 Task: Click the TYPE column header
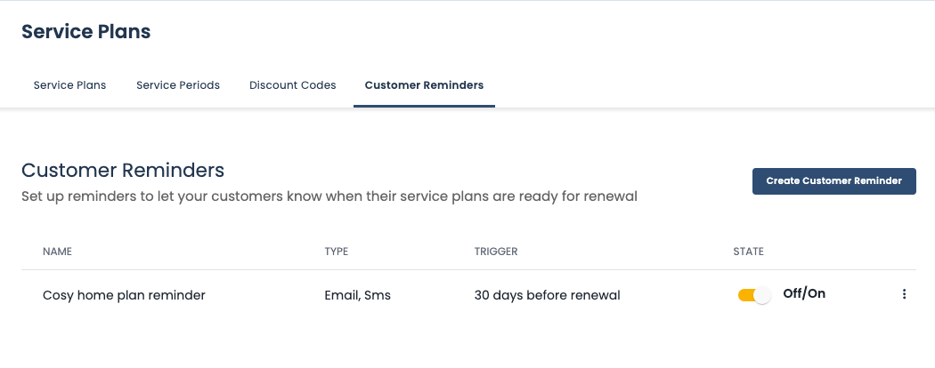[336, 252]
